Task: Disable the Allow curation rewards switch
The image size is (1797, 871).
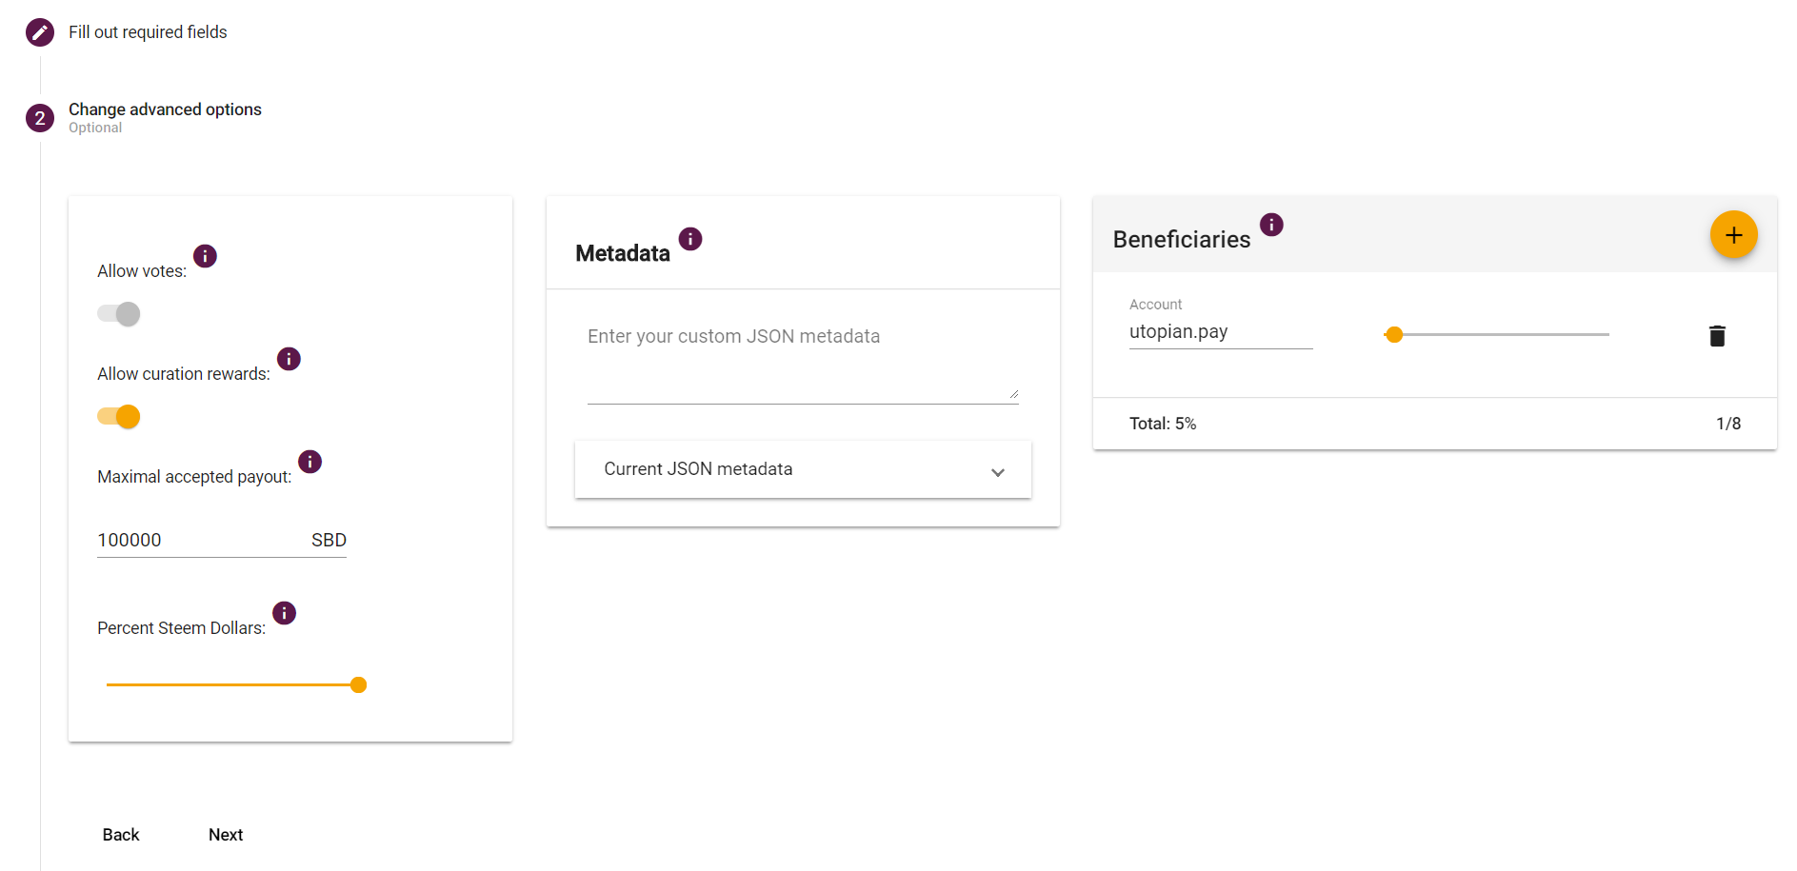Action: click(119, 417)
